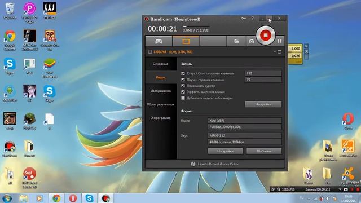
Task: Select Google Chrome desktop shortcut
Action: tap(10, 41)
